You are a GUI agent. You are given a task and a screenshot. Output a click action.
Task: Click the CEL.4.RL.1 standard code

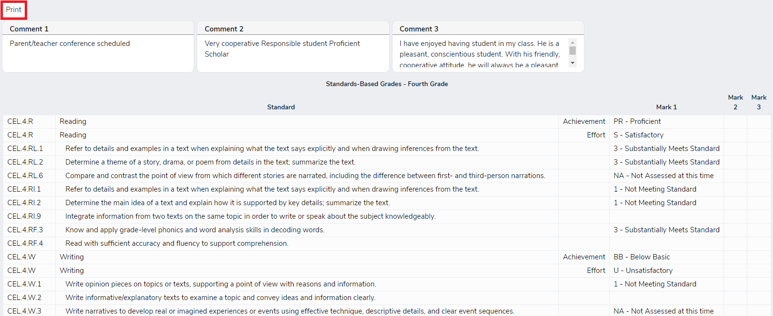point(25,149)
